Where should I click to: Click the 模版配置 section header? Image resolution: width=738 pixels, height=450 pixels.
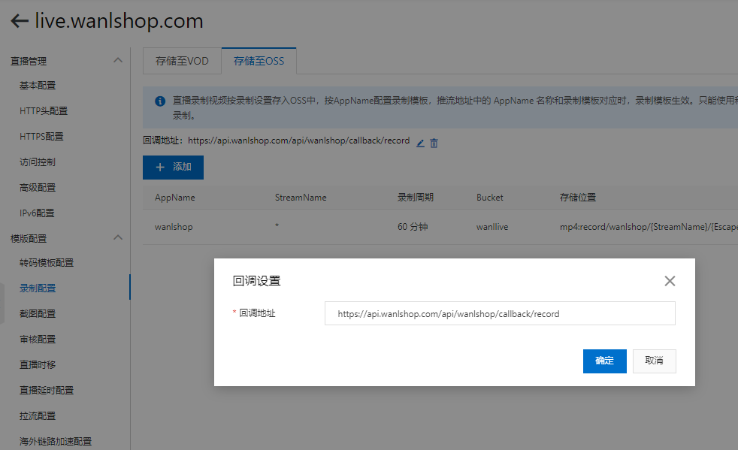point(29,239)
